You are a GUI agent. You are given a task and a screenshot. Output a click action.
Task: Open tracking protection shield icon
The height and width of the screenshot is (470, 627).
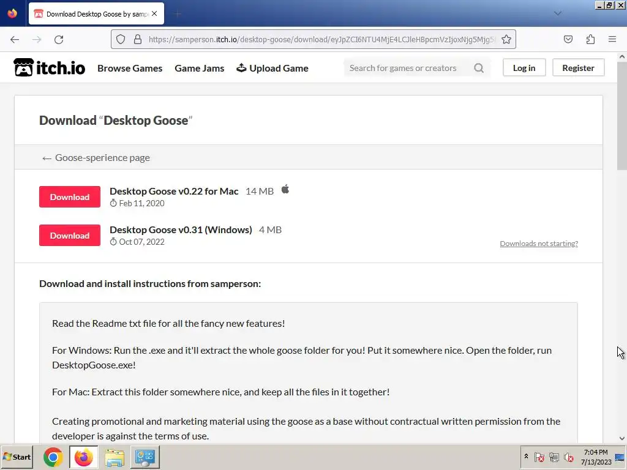[121, 39]
